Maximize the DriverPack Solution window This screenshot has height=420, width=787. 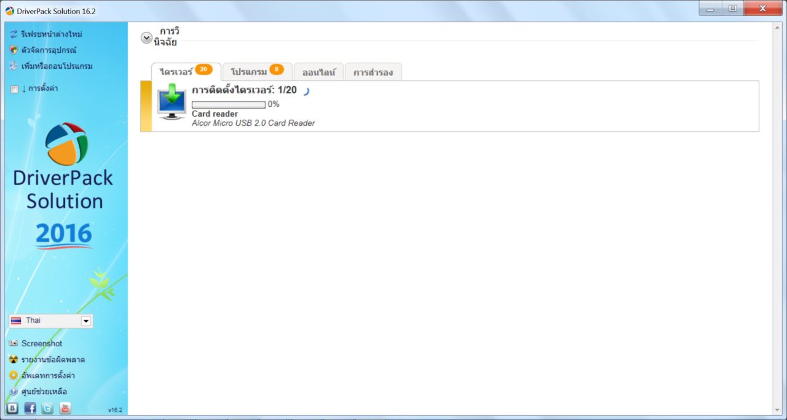(732, 9)
